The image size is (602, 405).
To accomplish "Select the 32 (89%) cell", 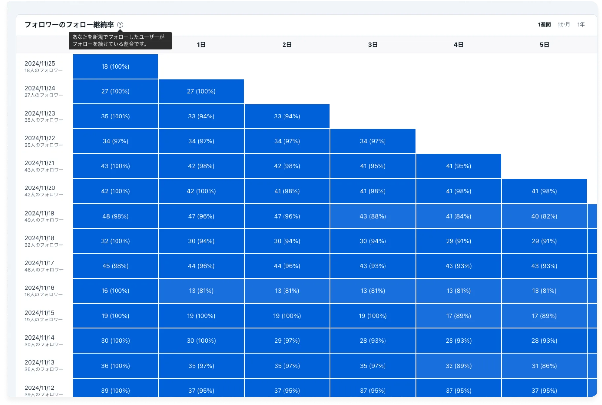I will click(458, 366).
